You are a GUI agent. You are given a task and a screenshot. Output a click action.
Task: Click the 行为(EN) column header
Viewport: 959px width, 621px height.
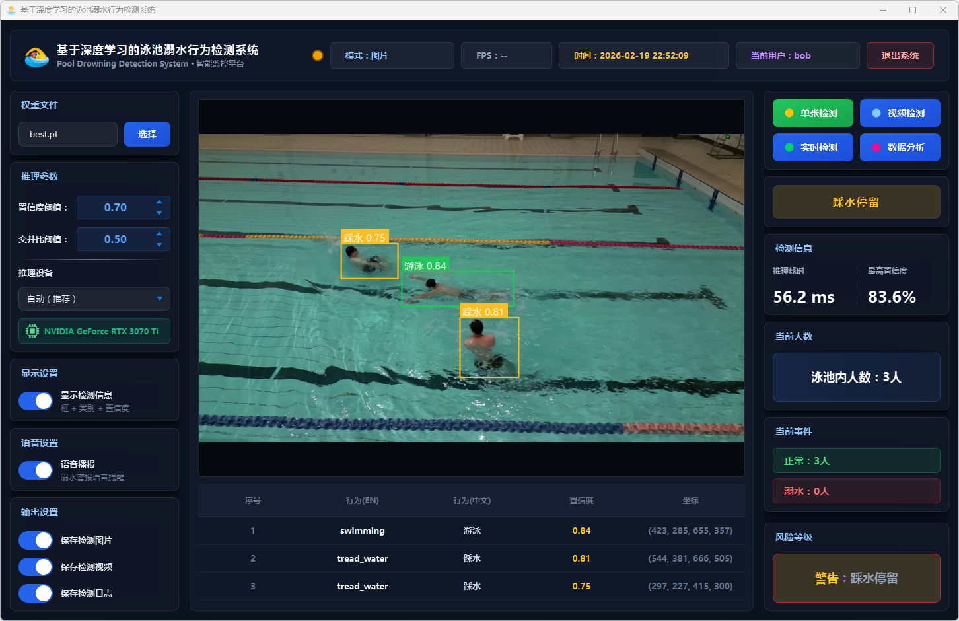[362, 501]
